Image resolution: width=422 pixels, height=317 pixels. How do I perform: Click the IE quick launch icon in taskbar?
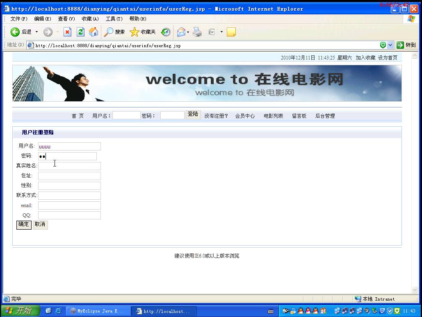[x=58, y=311]
